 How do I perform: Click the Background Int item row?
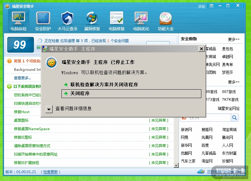(22, 69)
